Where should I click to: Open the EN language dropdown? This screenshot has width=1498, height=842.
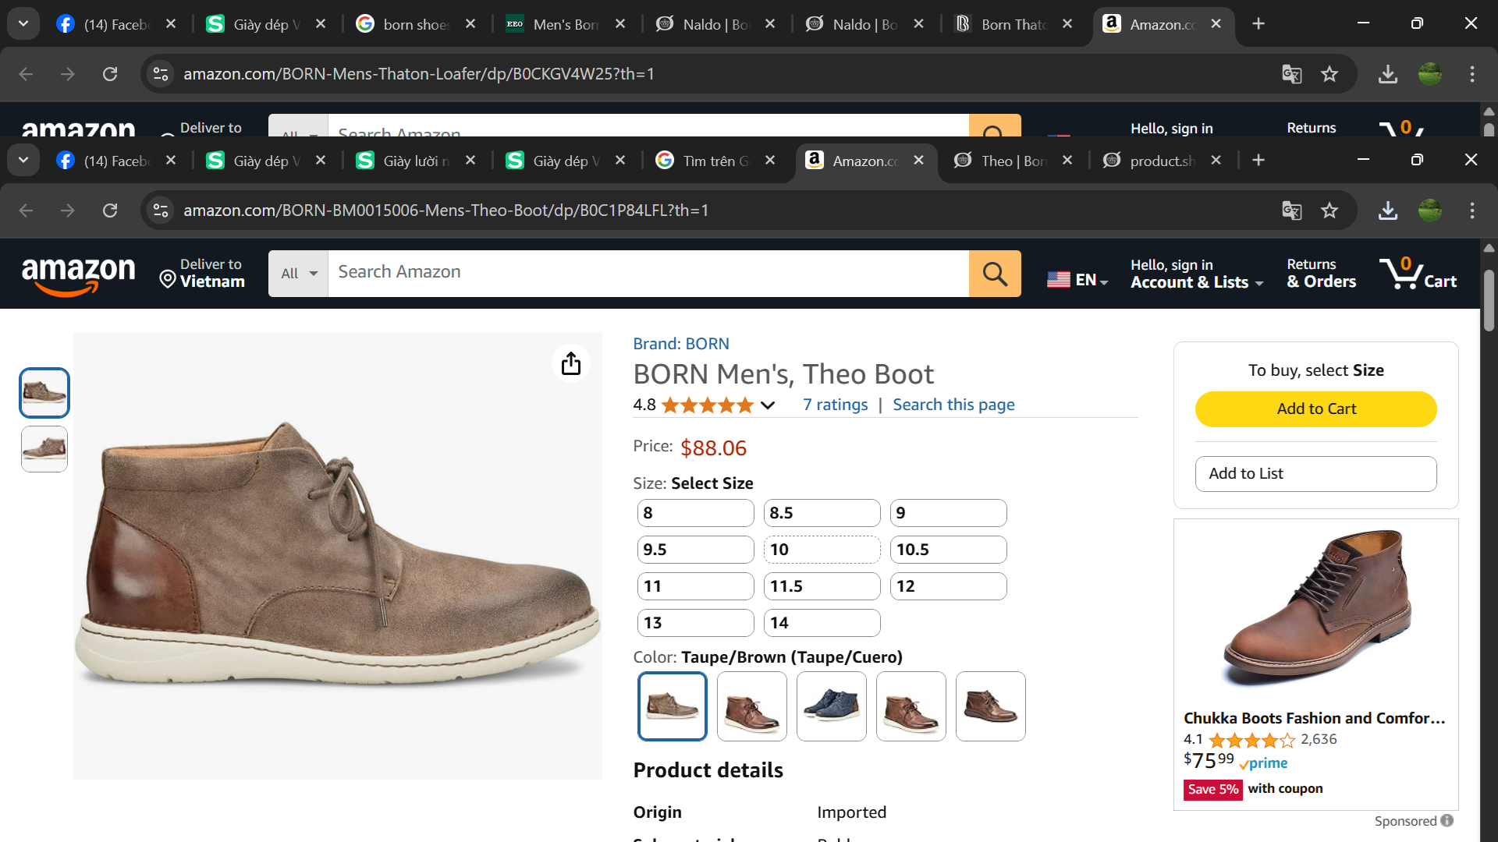[x=1077, y=280]
